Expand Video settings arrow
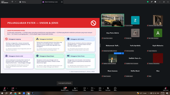170x95 pixels. [x=16, y=88]
